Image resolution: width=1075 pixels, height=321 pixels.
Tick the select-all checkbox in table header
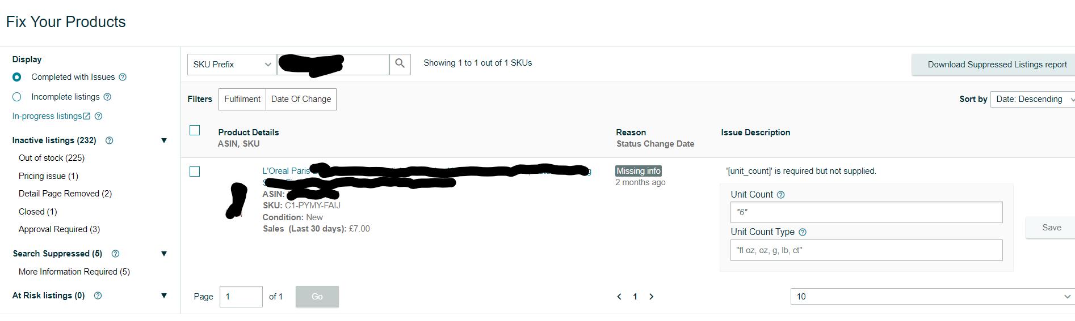click(195, 131)
